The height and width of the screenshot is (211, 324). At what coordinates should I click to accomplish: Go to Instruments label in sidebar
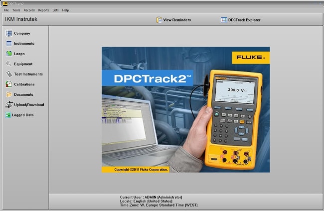pyautogui.click(x=24, y=43)
